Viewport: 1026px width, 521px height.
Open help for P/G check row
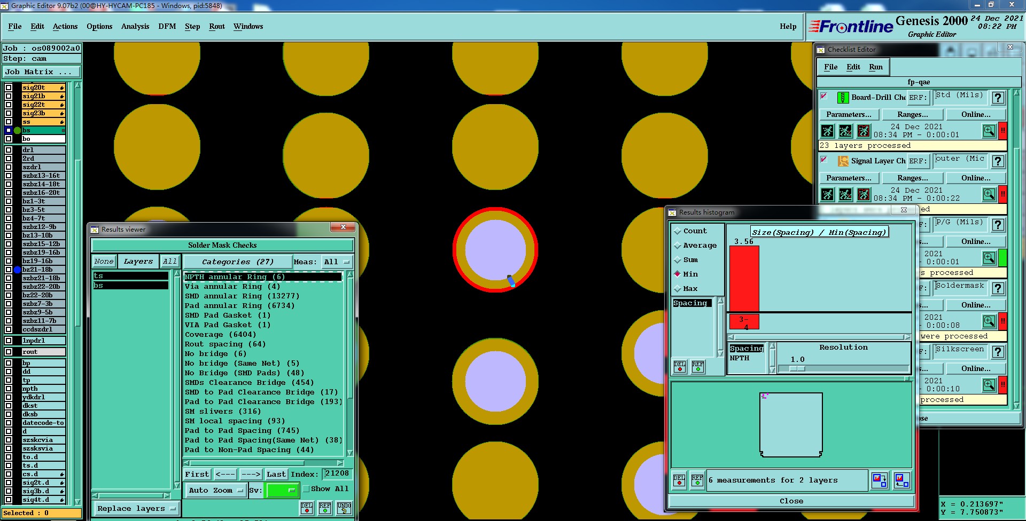pyautogui.click(x=998, y=225)
